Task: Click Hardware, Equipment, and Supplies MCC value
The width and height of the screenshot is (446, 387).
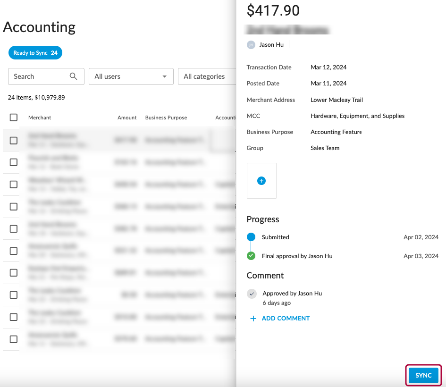Action: pyautogui.click(x=358, y=116)
